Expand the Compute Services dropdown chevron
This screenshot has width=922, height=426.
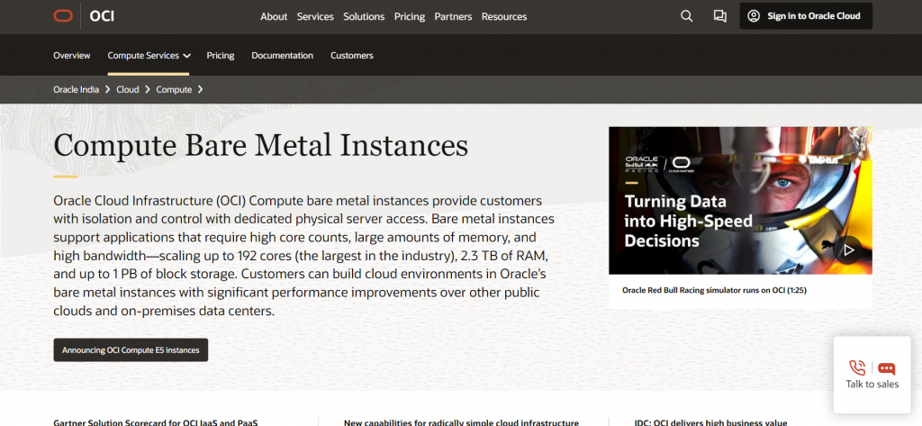coord(187,56)
